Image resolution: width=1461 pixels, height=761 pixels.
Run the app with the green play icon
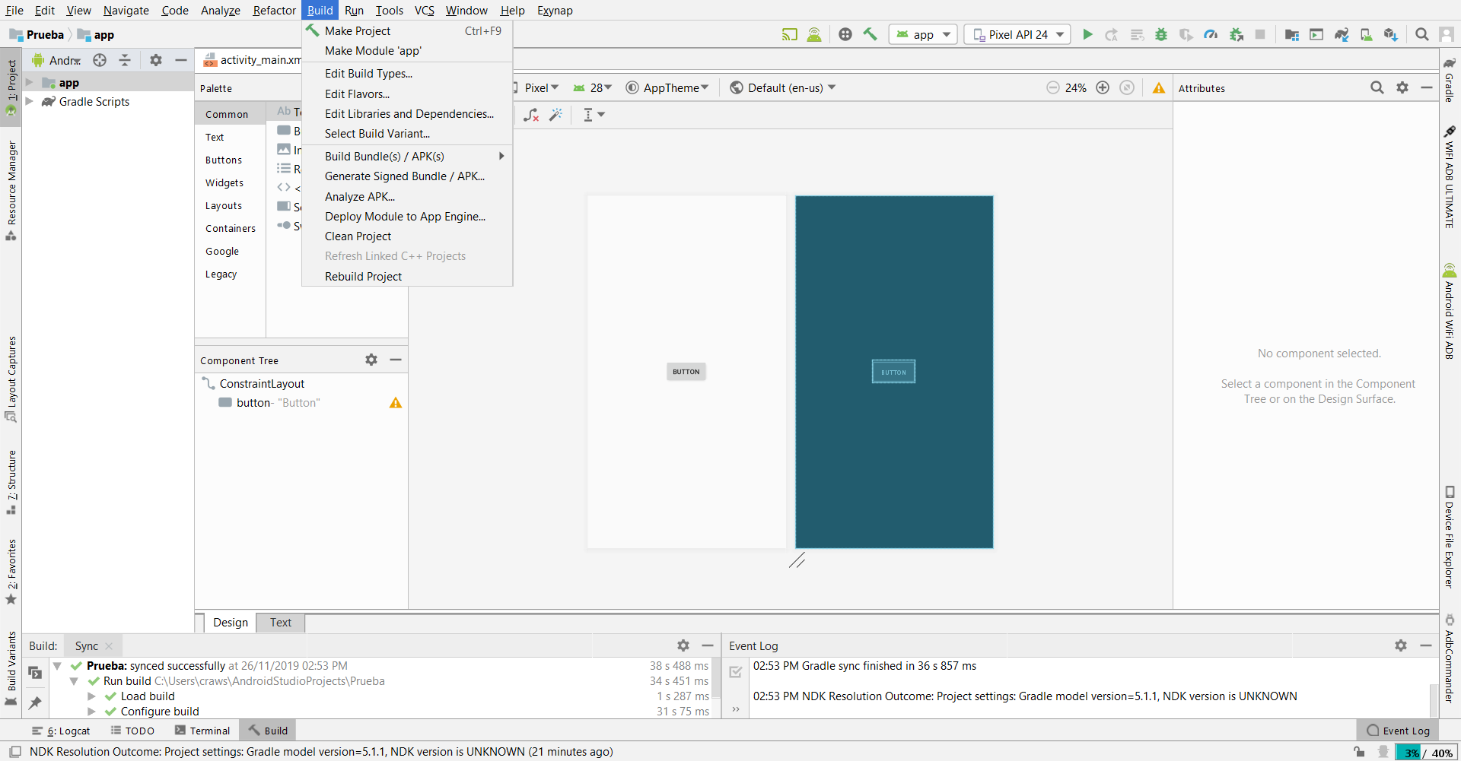click(x=1087, y=34)
